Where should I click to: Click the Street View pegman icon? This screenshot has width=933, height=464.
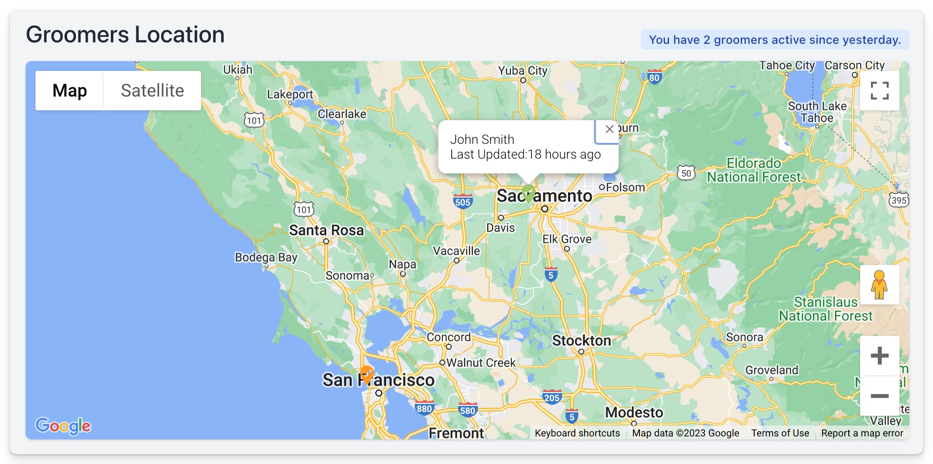[x=879, y=285]
